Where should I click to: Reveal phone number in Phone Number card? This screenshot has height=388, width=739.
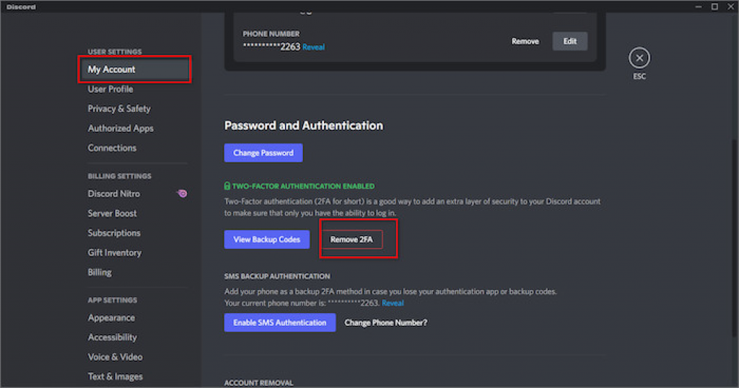(x=313, y=47)
